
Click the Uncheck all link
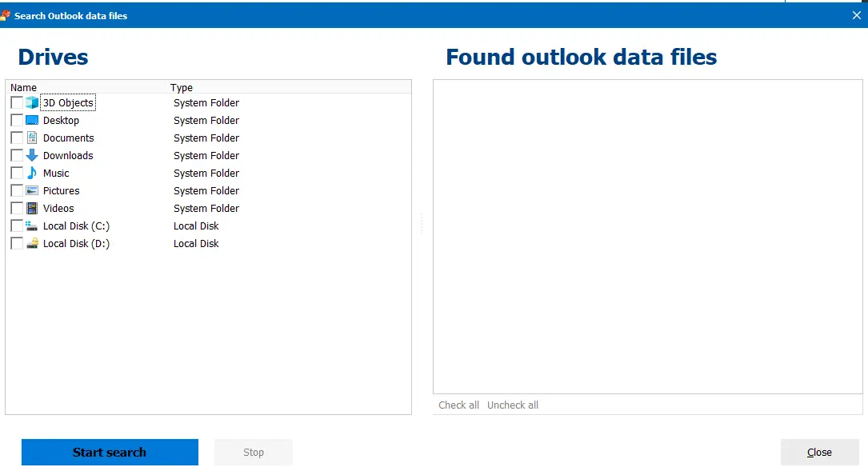[512, 405]
